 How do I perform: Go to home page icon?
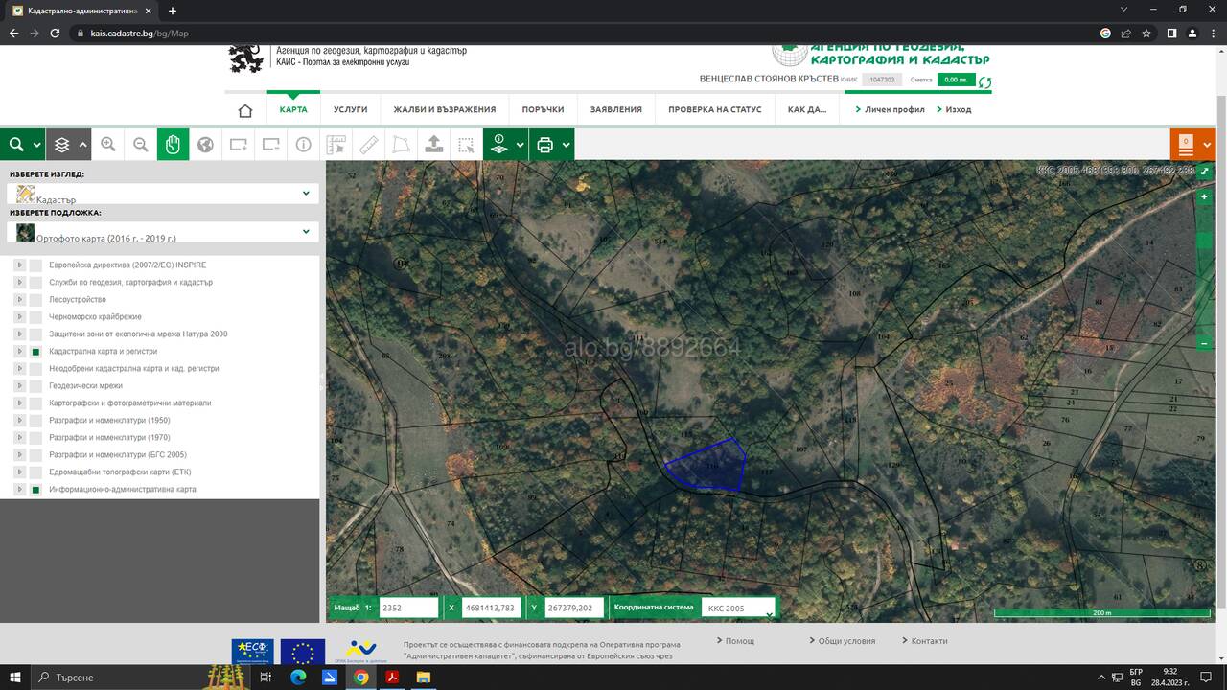point(245,110)
